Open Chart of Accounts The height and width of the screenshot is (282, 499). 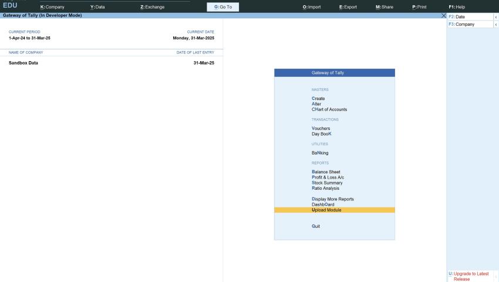[x=329, y=109]
